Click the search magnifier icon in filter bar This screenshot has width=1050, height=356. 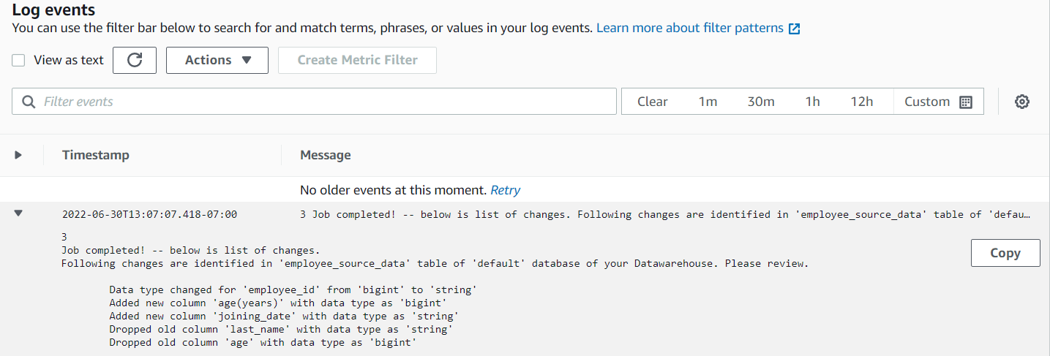29,102
